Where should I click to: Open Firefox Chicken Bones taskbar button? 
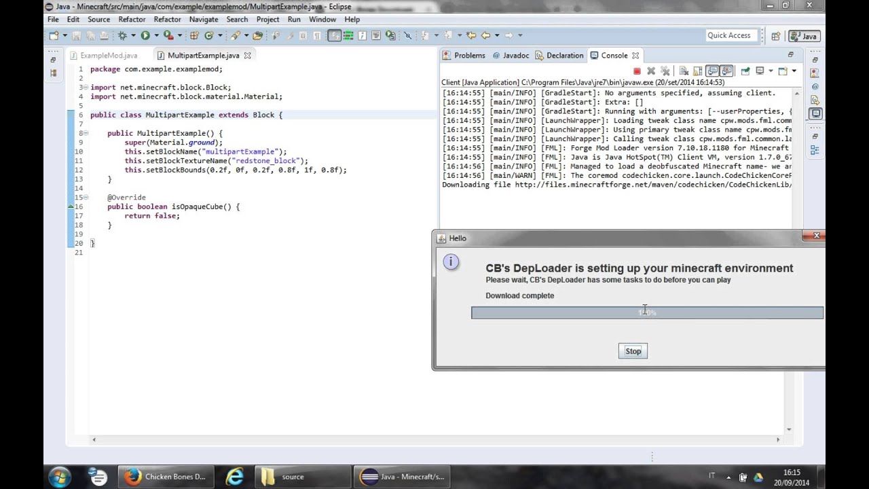(x=166, y=477)
